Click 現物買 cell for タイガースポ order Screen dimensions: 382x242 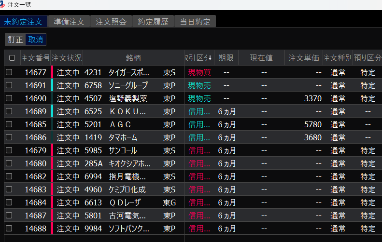pos(199,72)
